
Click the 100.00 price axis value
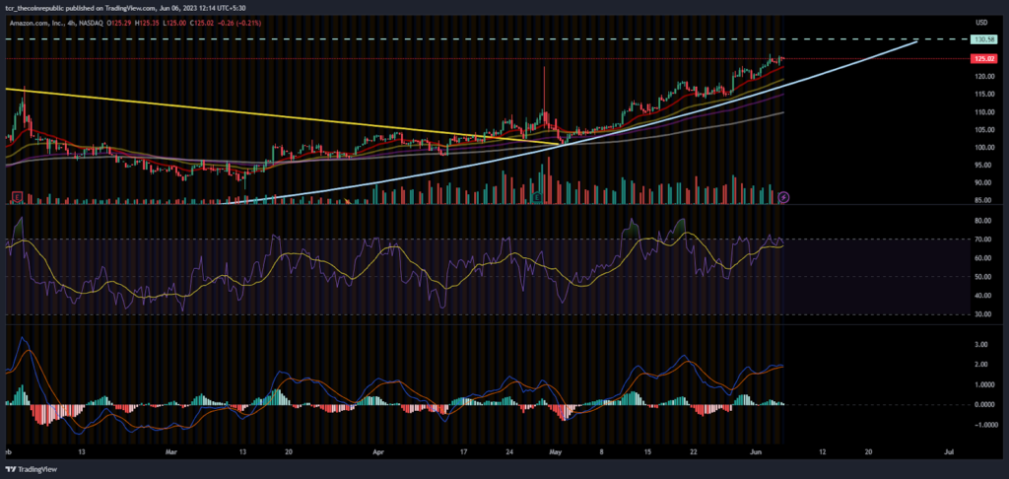(x=984, y=148)
